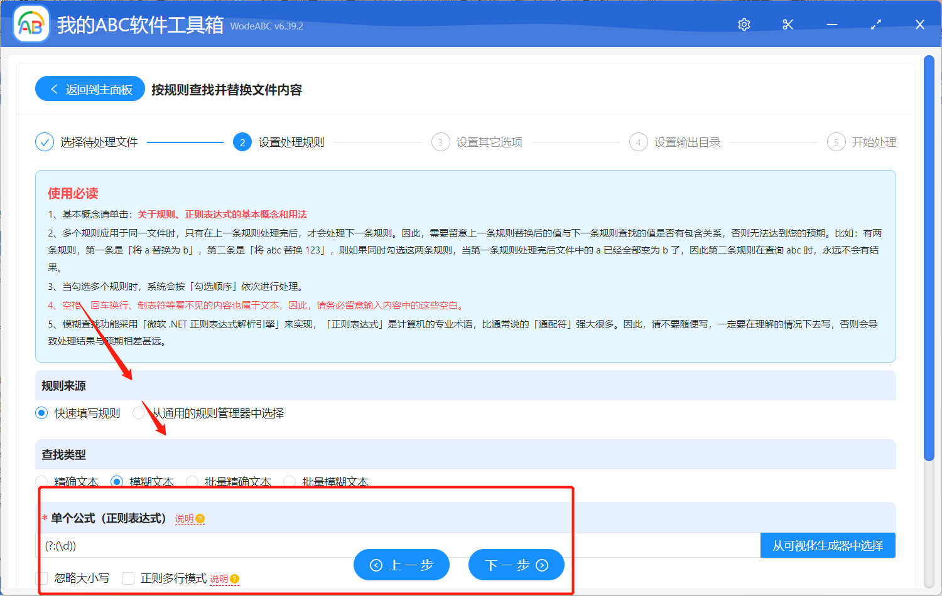Click the 下一步 button
Viewport: 942px width, 596px height.
[x=516, y=565]
